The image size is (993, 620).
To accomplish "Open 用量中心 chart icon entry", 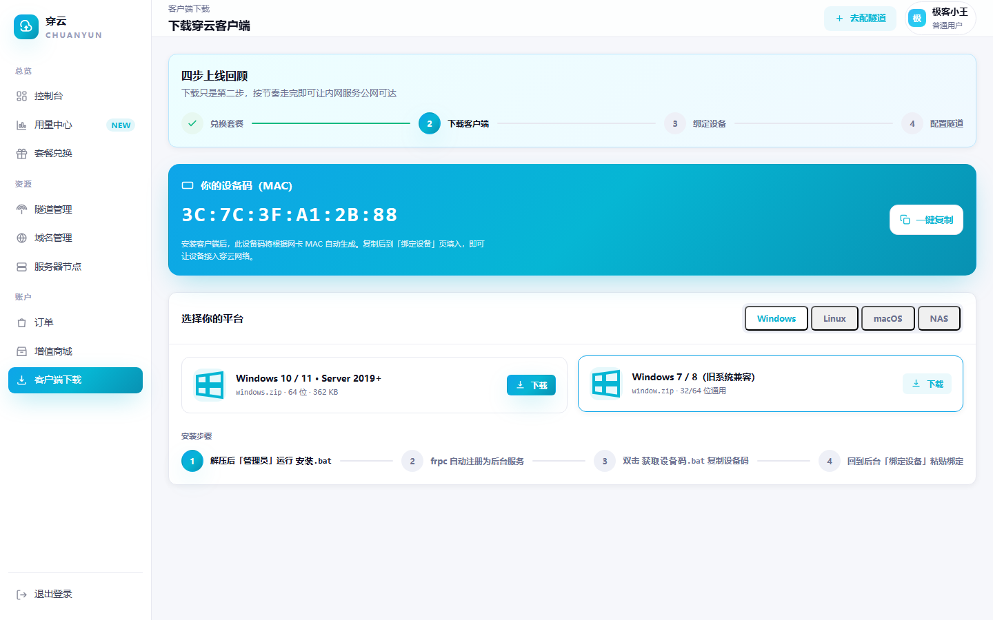I will pos(21,125).
